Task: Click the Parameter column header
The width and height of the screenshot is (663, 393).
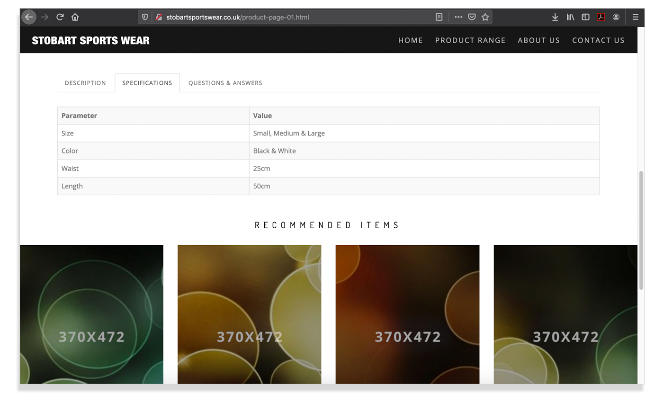Action: pyautogui.click(x=153, y=116)
